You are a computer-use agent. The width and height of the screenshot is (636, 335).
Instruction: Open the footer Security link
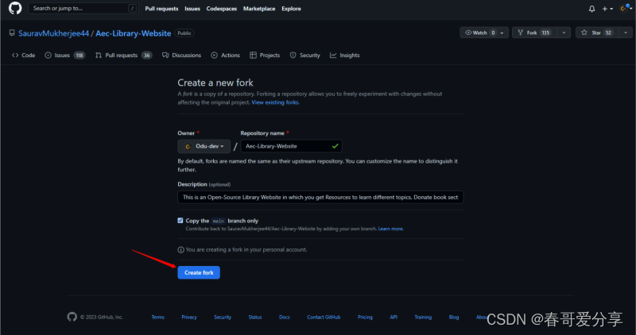(x=223, y=318)
